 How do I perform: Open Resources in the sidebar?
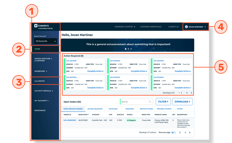[40, 110]
